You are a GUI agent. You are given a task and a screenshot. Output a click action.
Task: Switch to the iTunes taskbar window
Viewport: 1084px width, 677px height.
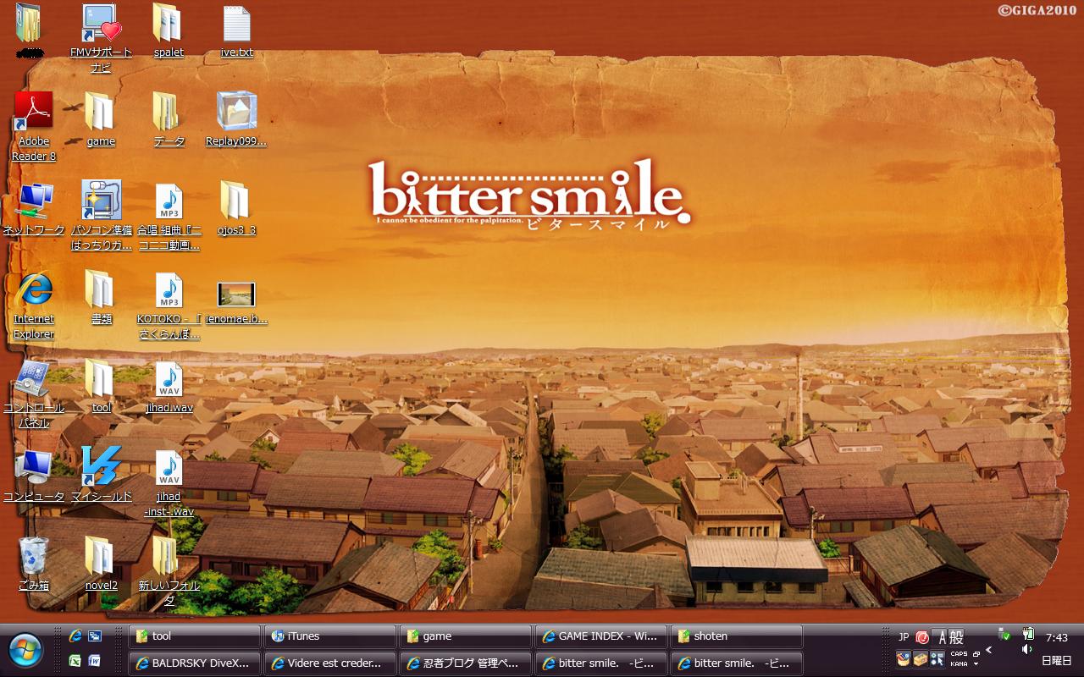click(x=330, y=636)
